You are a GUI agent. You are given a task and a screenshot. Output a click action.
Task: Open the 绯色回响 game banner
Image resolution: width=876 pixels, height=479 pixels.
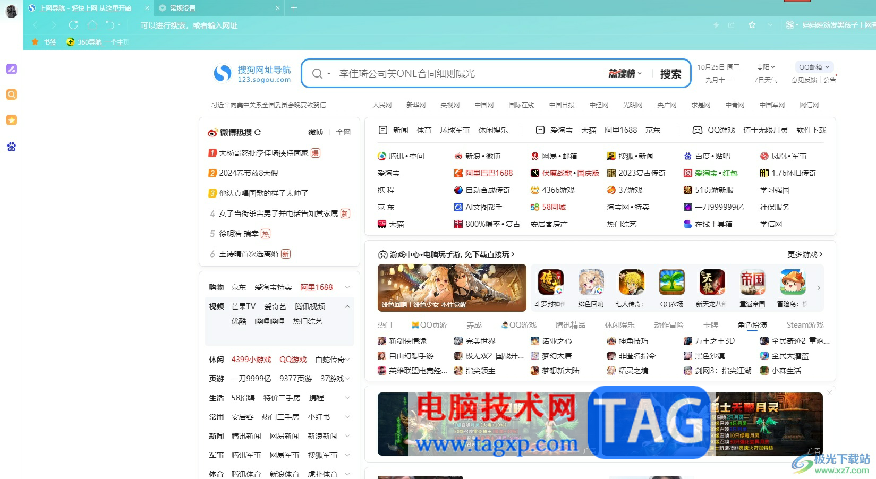[x=452, y=287]
